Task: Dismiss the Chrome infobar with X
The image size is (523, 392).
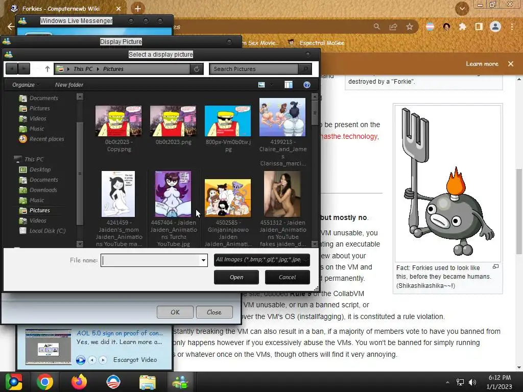Action: pos(511,64)
